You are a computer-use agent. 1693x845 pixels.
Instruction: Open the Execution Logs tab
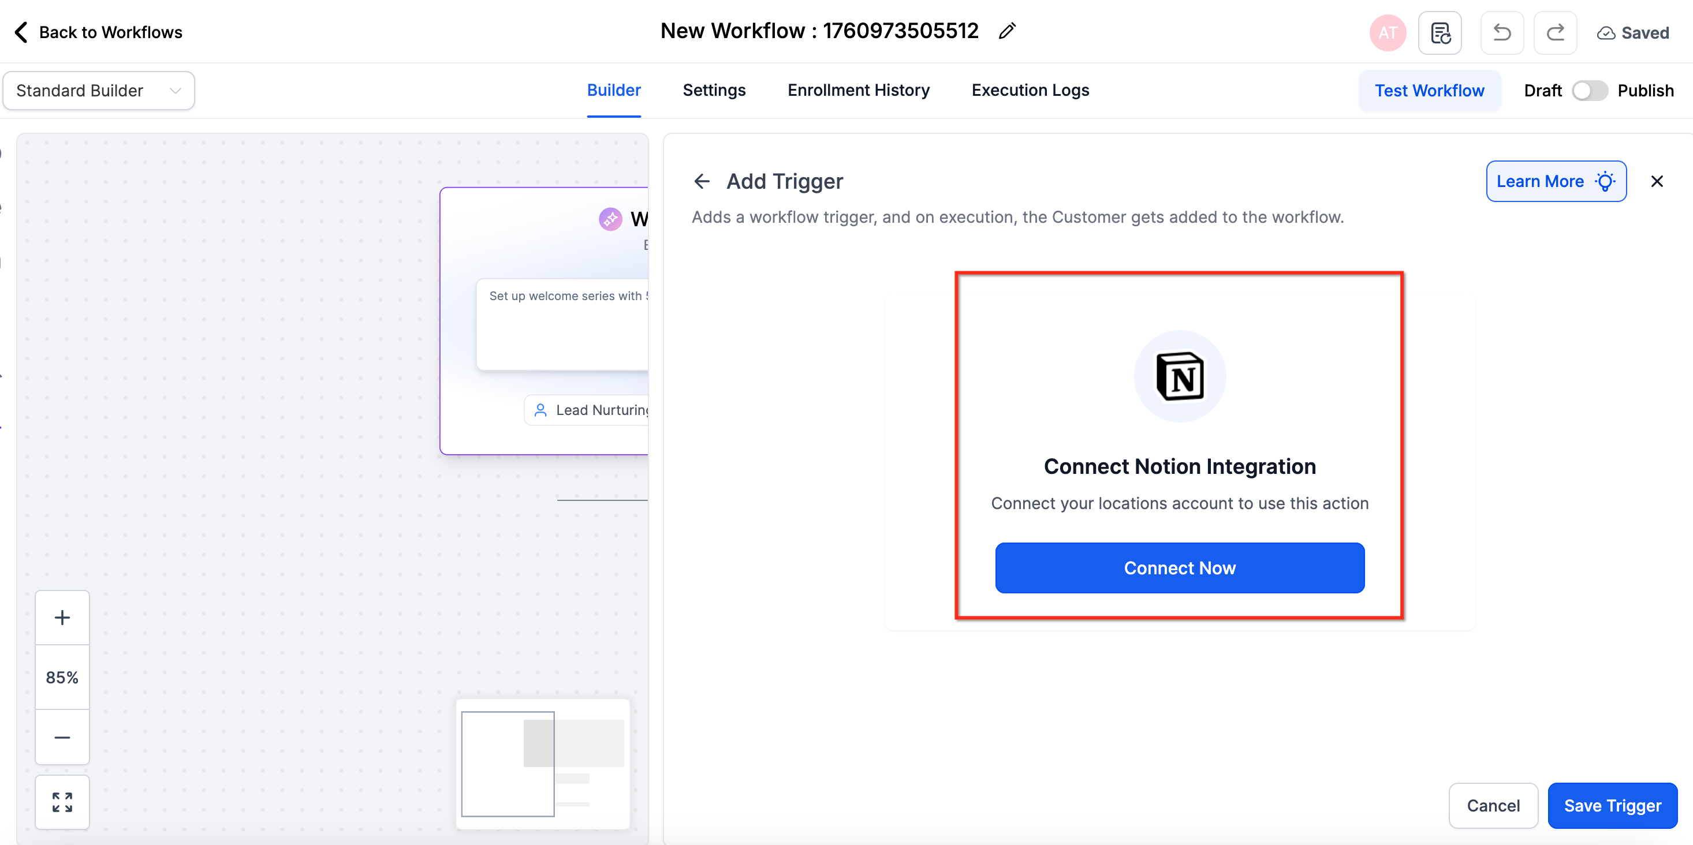coord(1030,90)
